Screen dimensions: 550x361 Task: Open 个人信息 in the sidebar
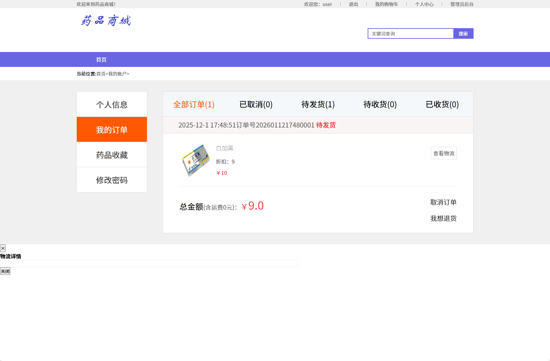[x=112, y=104]
